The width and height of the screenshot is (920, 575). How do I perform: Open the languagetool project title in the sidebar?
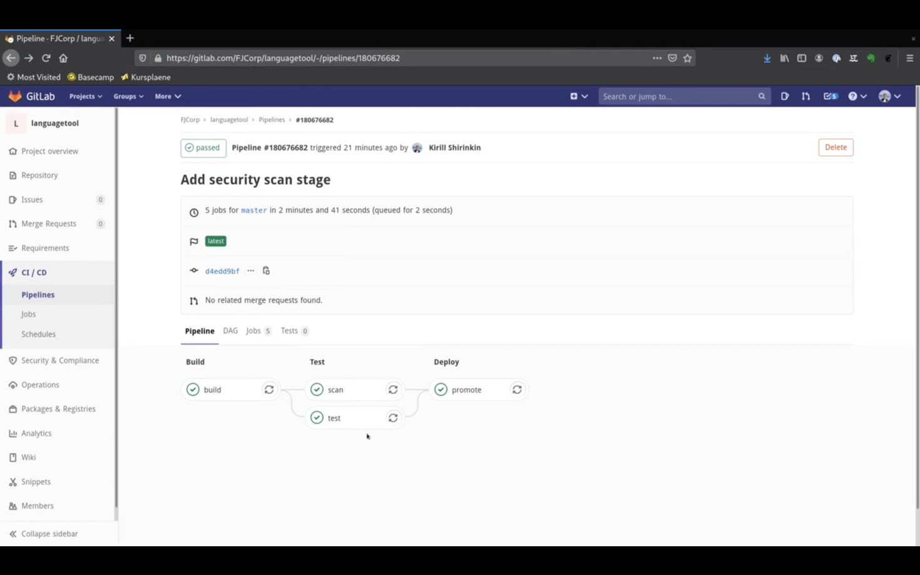point(55,123)
